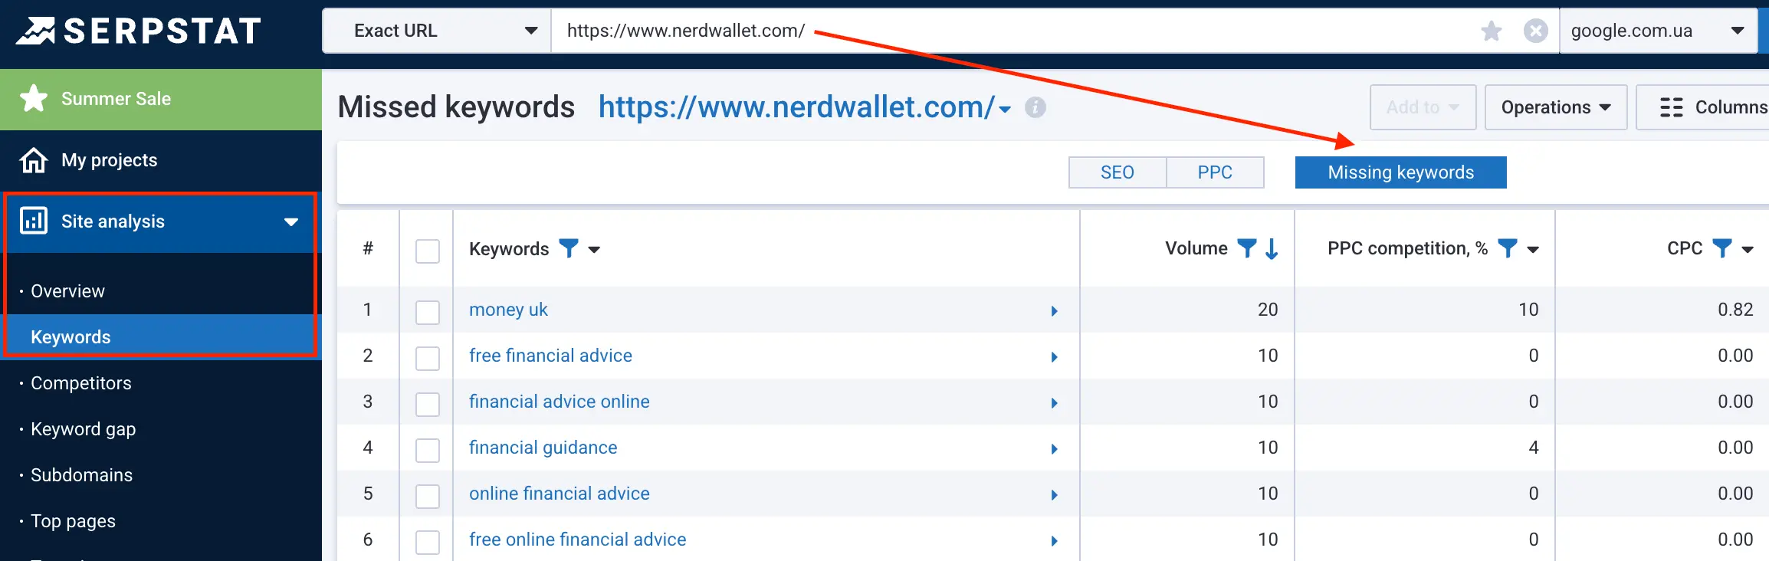This screenshot has width=1769, height=561.
Task: Check the box for financial guidance
Action: pos(428,451)
